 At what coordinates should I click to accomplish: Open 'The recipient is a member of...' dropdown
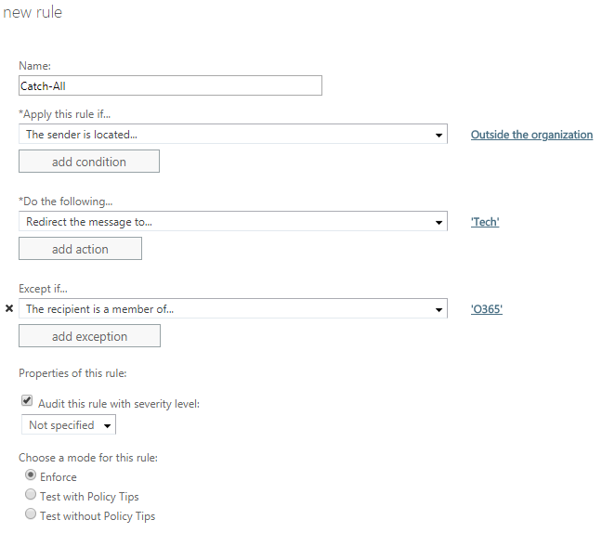[x=233, y=308]
